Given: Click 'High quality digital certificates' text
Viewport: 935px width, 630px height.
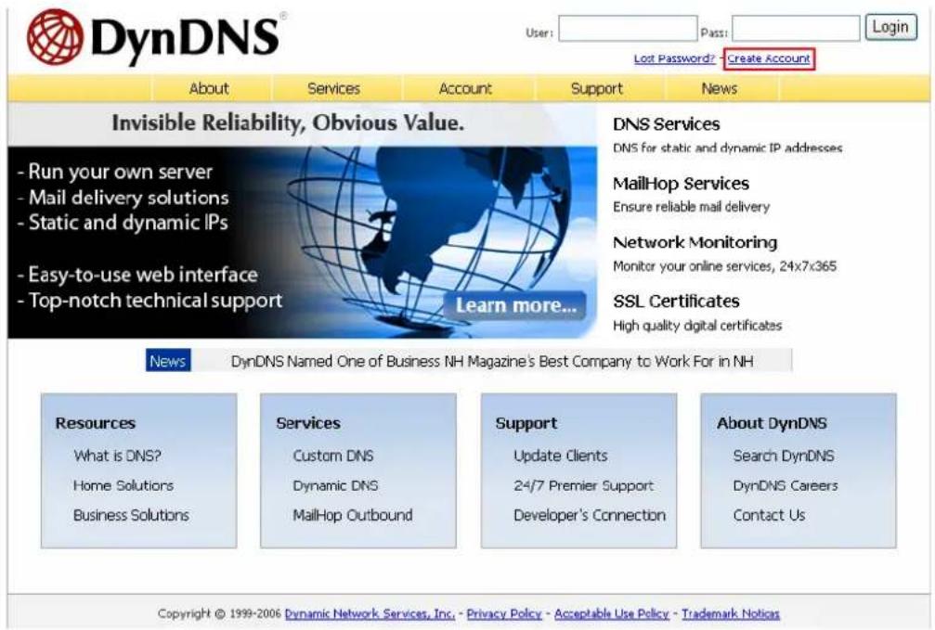Looking at the screenshot, I should click(697, 326).
